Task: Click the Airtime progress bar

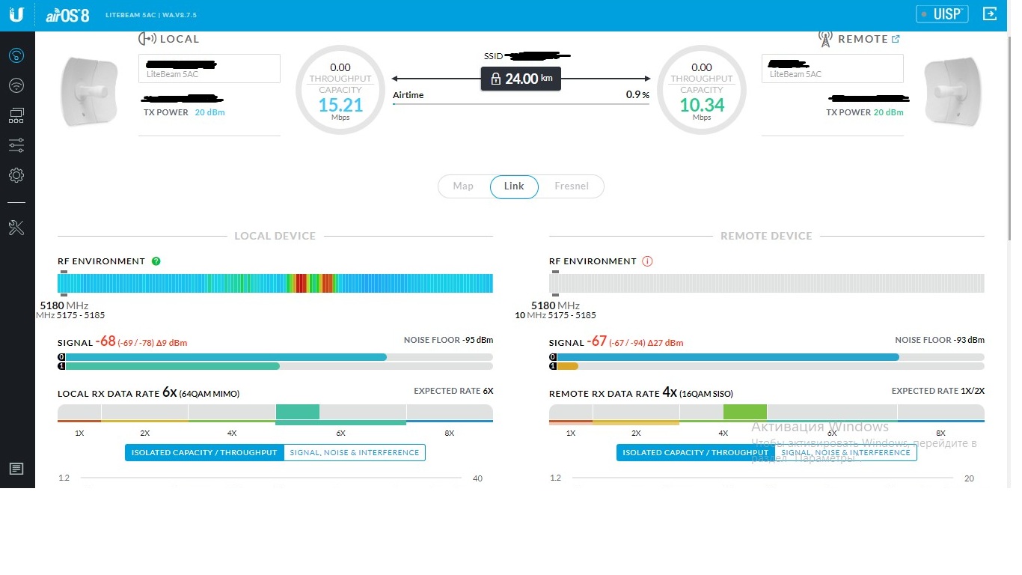Action: [x=521, y=104]
